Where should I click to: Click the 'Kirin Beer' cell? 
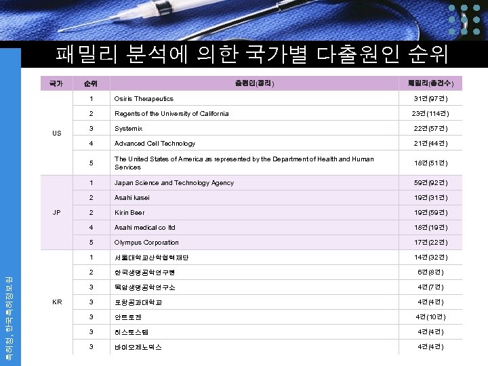254,213
